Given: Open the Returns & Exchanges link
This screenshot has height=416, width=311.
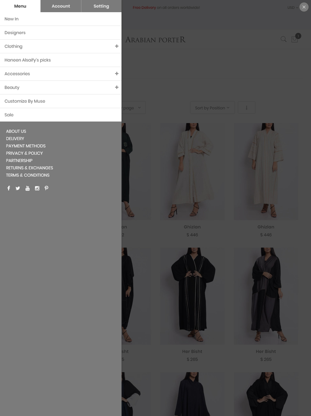Looking at the screenshot, I should pyautogui.click(x=30, y=168).
